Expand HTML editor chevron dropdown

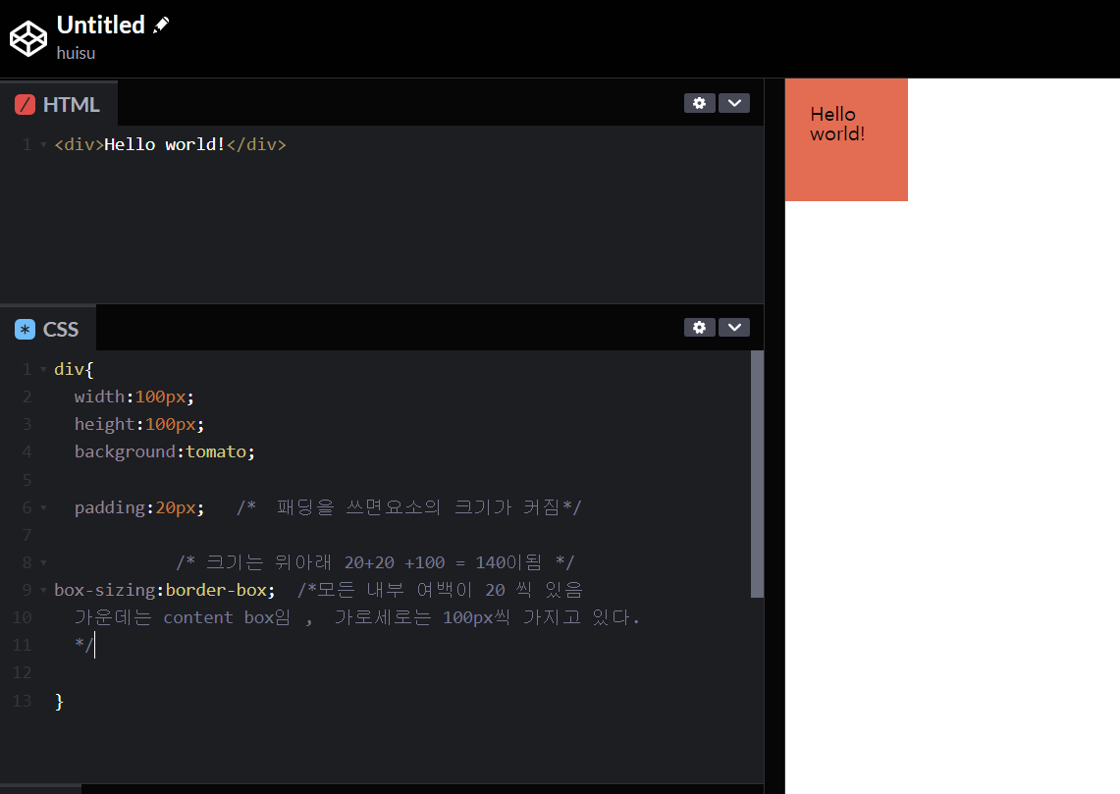pos(734,103)
